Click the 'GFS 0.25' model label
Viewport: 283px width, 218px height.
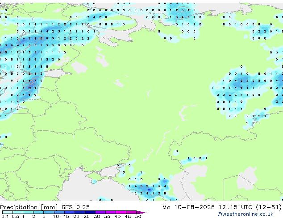(75, 207)
